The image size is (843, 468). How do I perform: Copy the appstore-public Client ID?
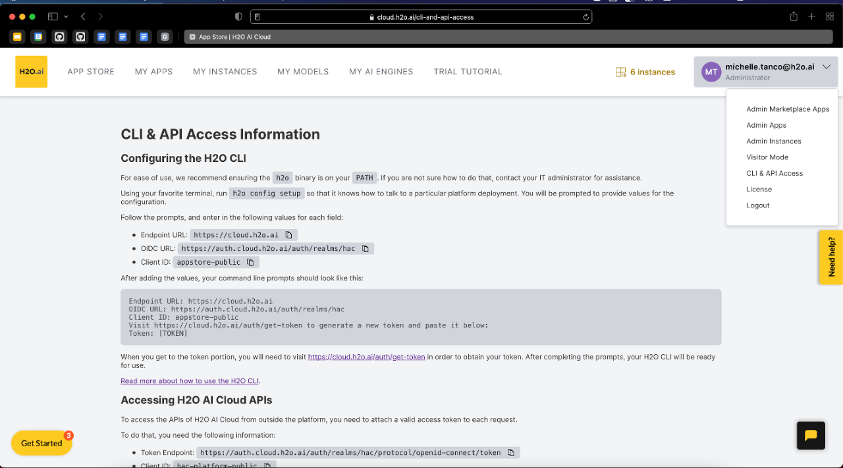(250, 262)
